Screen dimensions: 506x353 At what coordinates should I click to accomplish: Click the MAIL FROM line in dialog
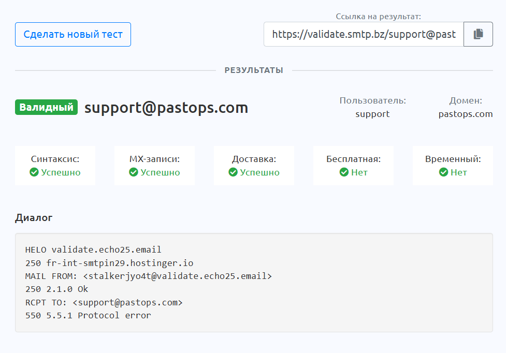pyautogui.click(x=148, y=276)
